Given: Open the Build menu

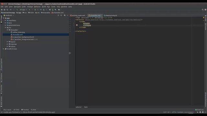Looking at the screenshot, I should point(44,6).
